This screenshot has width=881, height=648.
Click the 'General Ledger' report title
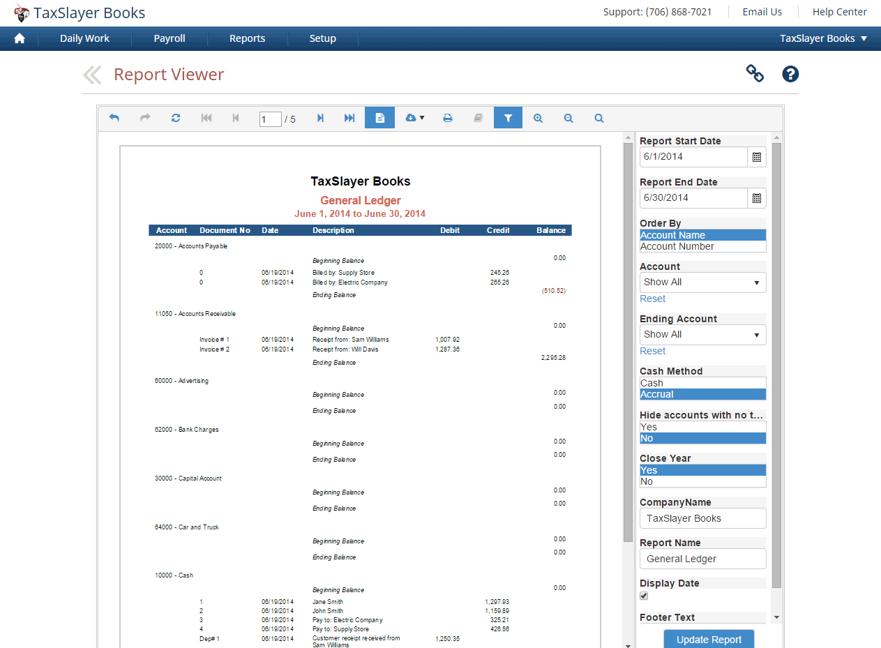pyautogui.click(x=361, y=201)
